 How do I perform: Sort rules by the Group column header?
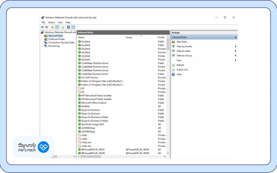point(129,38)
